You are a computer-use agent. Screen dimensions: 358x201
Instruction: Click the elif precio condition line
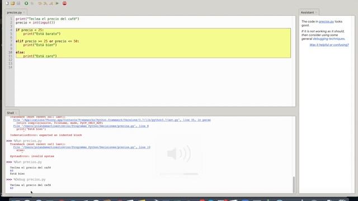pos(48,41)
